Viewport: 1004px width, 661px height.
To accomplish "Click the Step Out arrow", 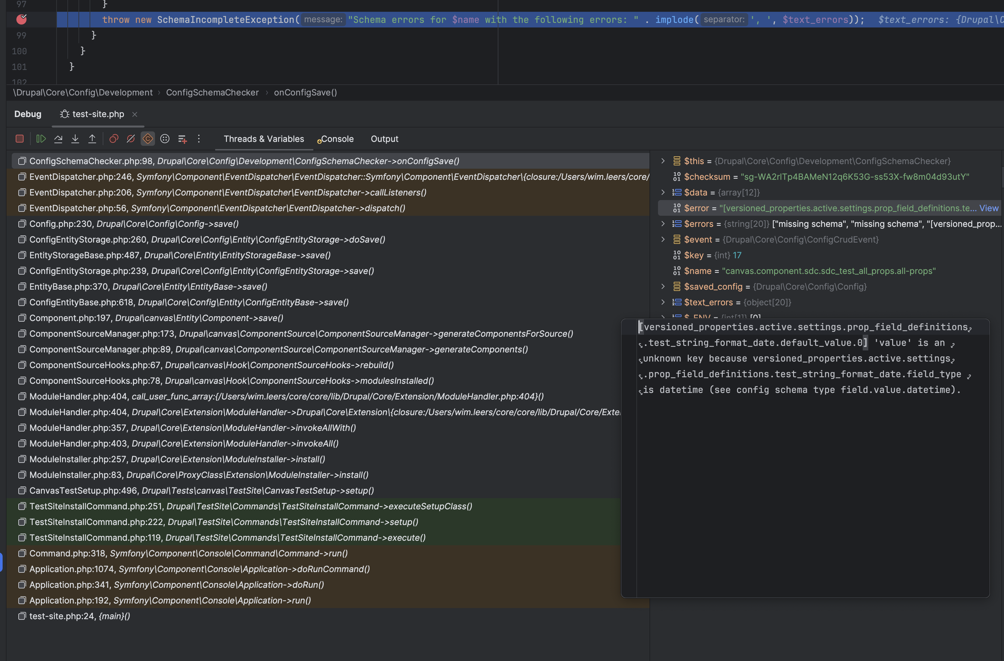I will (x=92, y=139).
